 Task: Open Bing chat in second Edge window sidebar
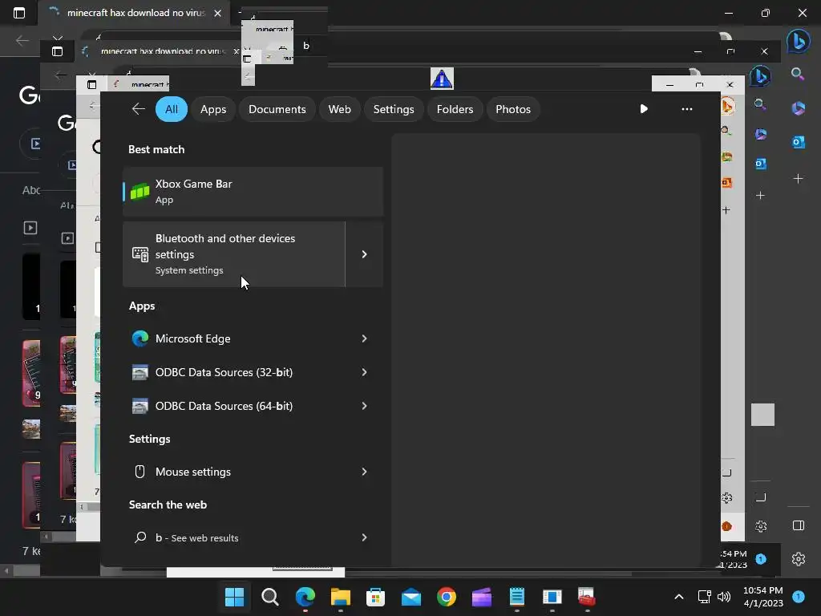(x=760, y=76)
